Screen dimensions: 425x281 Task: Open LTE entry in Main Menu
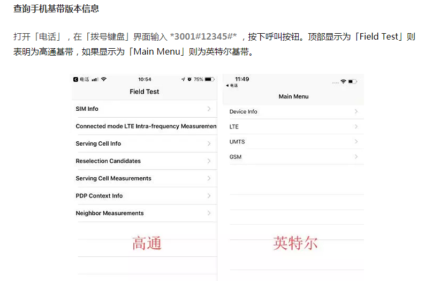293,126
